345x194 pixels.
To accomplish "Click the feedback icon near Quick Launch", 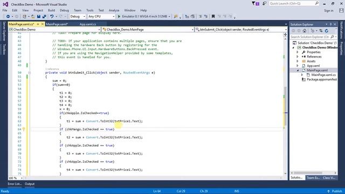I will (265, 4).
